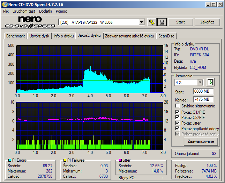Click the Położenie value 7474 MB
This screenshot has width=225, height=183.
(209, 171)
